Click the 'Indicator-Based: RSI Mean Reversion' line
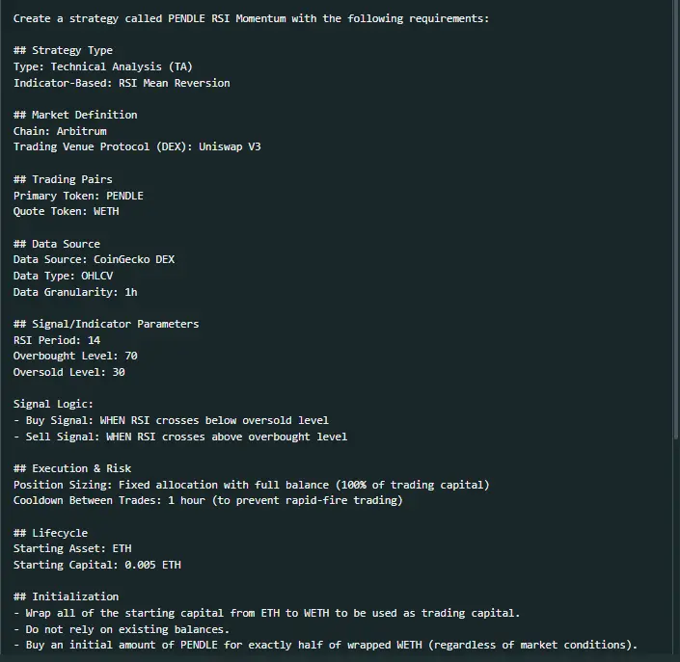 coord(122,83)
